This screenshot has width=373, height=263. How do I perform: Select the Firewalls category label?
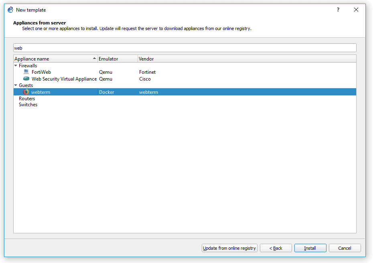click(28, 66)
